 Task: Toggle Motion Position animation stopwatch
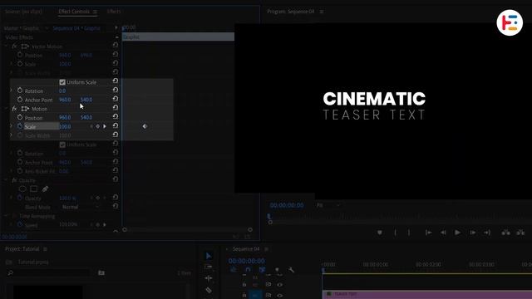pyautogui.click(x=20, y=117)
